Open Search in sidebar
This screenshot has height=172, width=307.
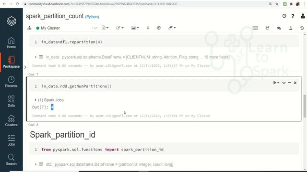11,160
